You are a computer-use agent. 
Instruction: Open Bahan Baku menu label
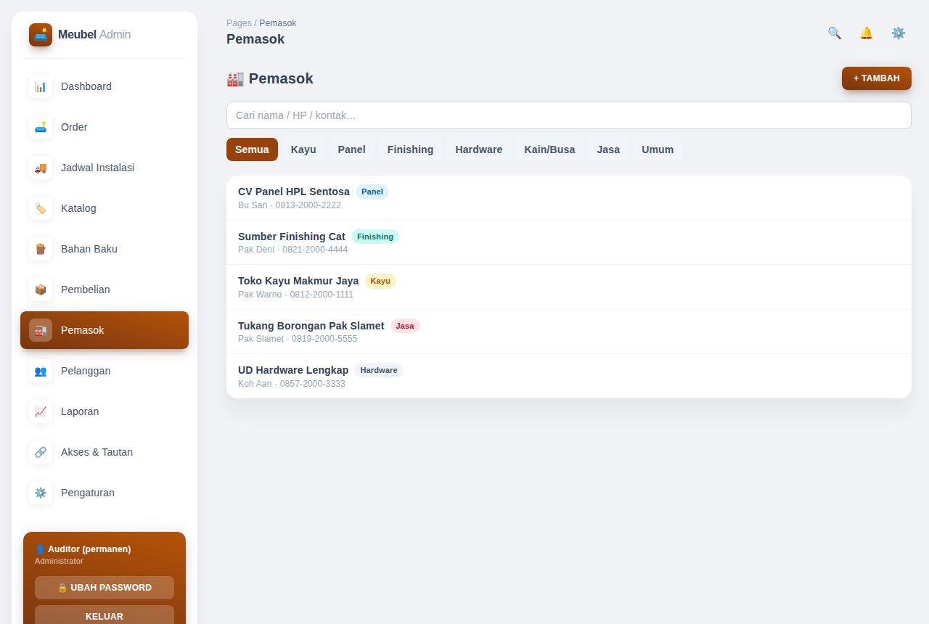89,249
